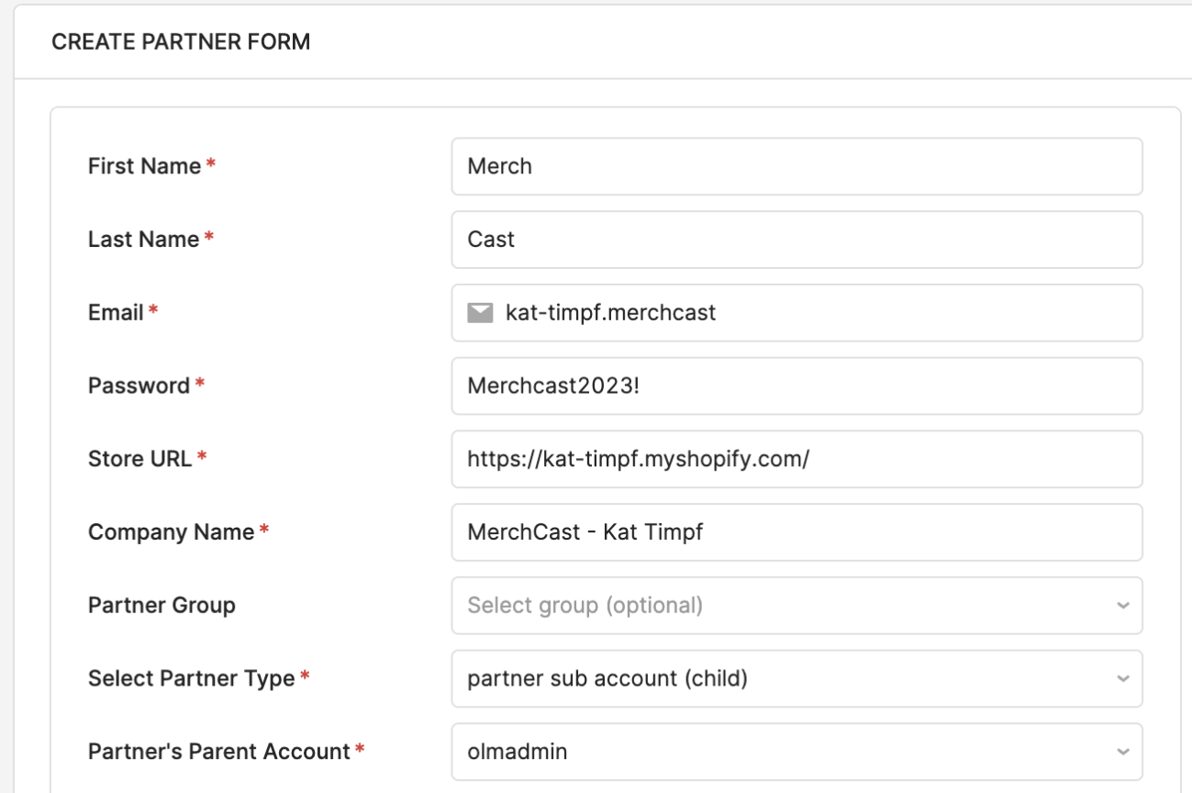Click the Partner's Parent Account label
Image resolution: width=1192 pixels, height=793 pixels.
[219, 753]
